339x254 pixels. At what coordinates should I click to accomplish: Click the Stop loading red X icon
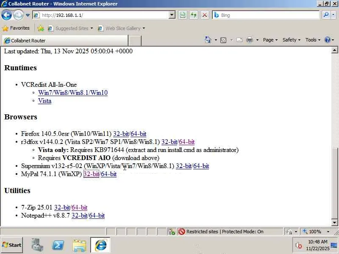point(204,15)
